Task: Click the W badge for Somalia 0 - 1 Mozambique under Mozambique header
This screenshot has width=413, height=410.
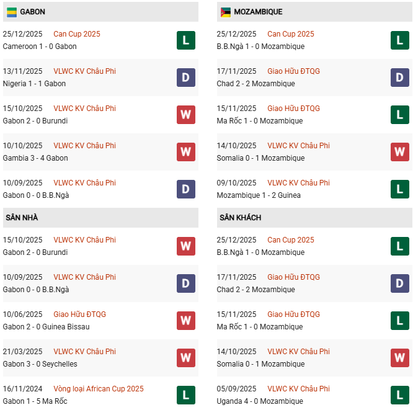Action: tap(399, 152)
